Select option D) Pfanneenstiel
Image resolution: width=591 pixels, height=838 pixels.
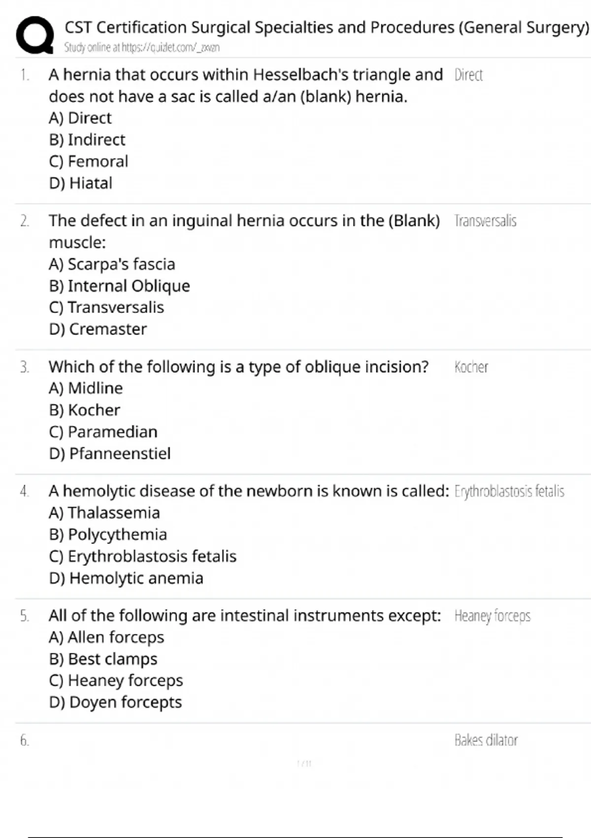coord(110,453)
